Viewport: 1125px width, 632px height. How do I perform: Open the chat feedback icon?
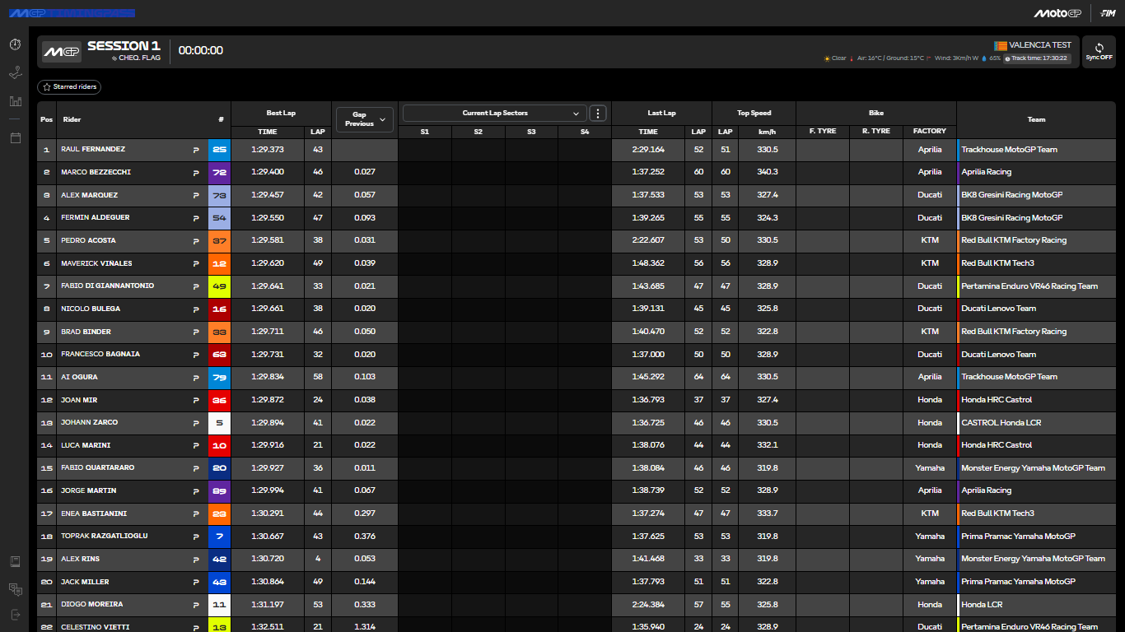[15, 588]
